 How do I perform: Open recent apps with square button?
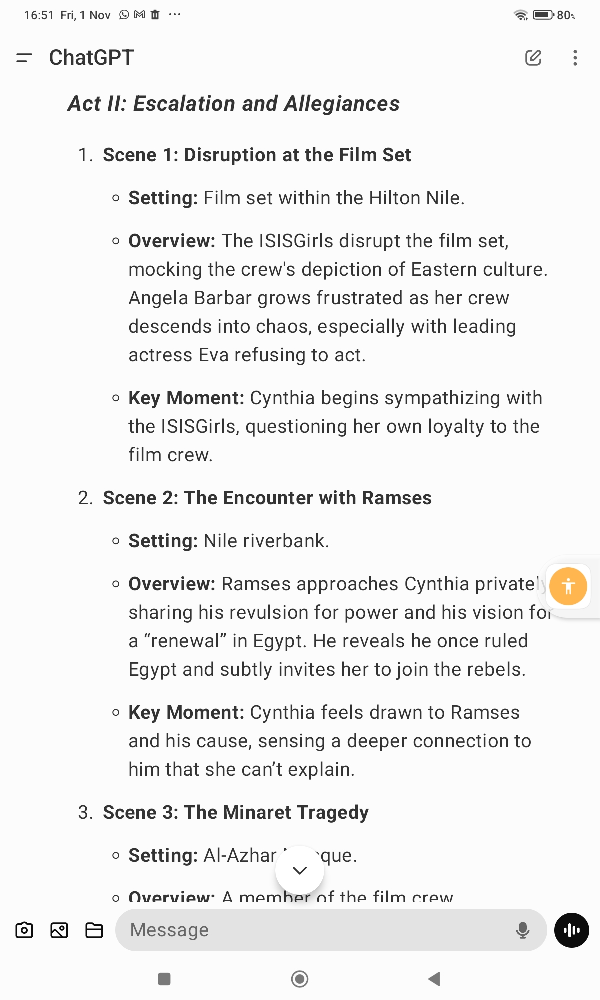click(x=164, y=979)
